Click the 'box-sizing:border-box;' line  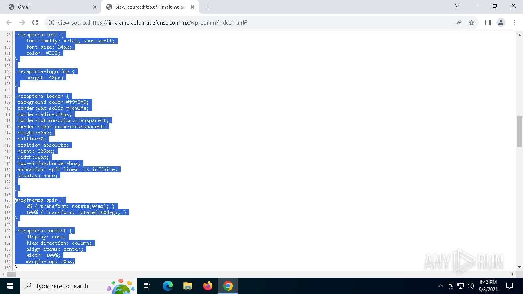click(x=49, y=163)
